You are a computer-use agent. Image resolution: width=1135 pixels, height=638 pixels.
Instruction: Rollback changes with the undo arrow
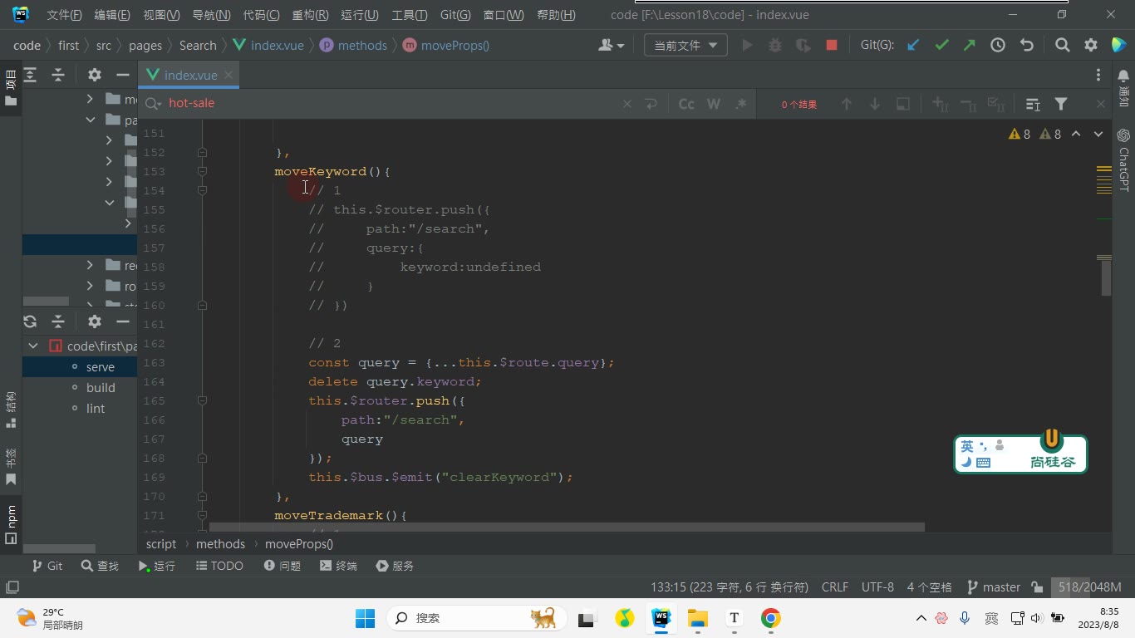[x=1027, y=46]
